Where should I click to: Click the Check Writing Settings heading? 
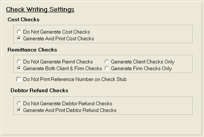40,9
